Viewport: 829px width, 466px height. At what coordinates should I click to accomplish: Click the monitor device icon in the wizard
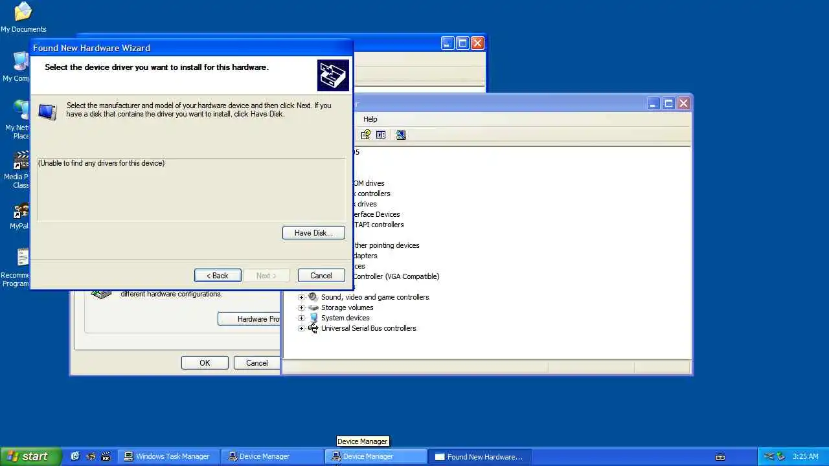click(47, 112)
